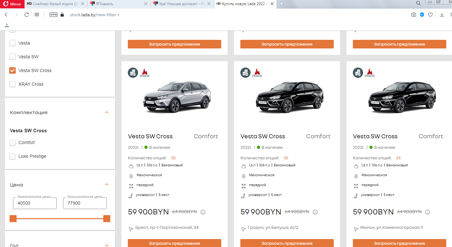Click location arrow icon beside Гродно address
This screenshot has width=452, height=247.
243,229
